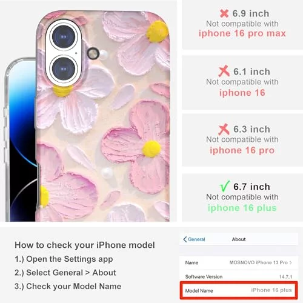The width and height of the screenshot is (303, 303).
Task: Tap the back chevron next to General
Action: [x=185, y=239]
